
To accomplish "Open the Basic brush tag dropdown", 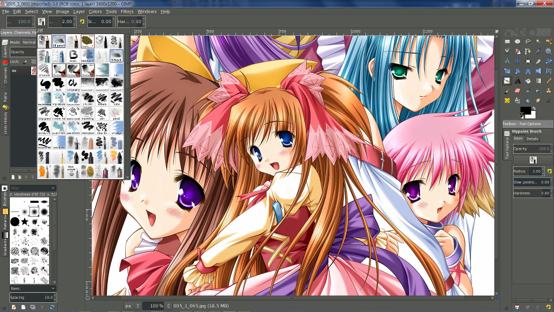I will [32, 288].
